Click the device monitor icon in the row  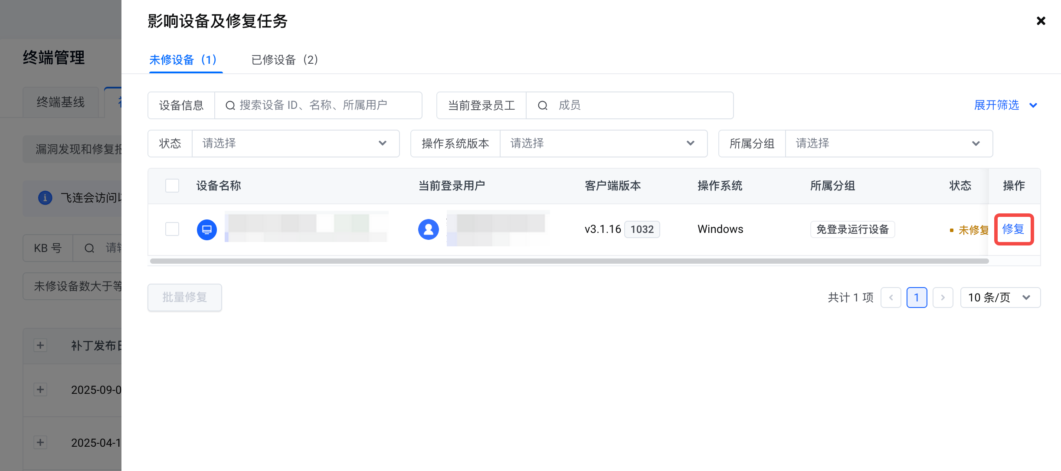coord(207,229)
